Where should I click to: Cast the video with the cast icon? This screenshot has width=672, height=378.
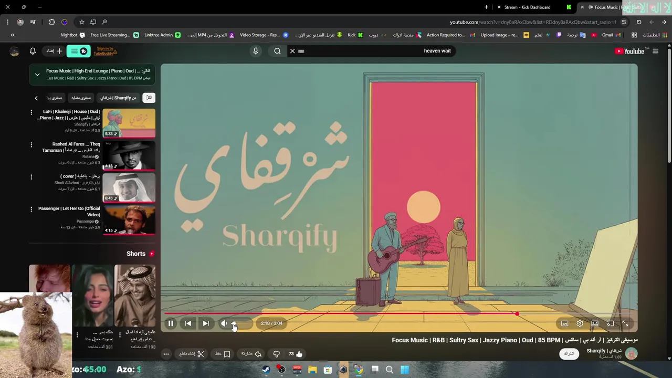(610, 323)
